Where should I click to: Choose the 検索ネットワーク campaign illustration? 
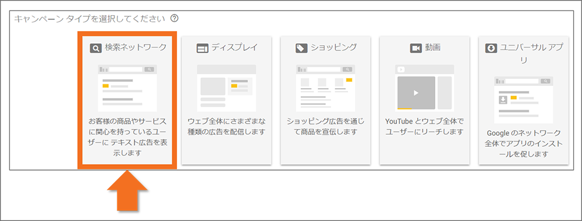[x=127, y=88]
